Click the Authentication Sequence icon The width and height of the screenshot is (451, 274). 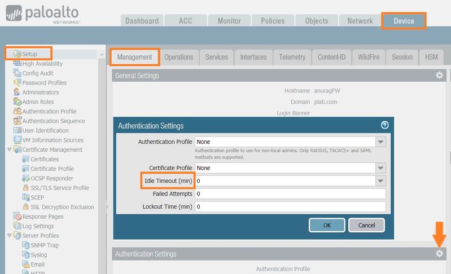coord(17,121)
